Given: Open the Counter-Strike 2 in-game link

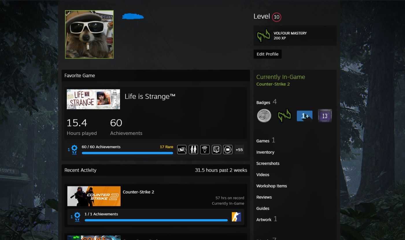Looking at the screenshot, I should pyautogui.click(x=273, y=84).
